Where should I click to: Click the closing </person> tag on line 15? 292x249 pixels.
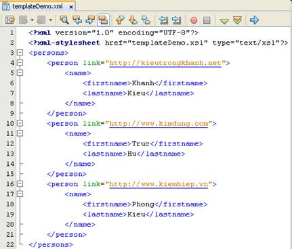coord(66,174)
